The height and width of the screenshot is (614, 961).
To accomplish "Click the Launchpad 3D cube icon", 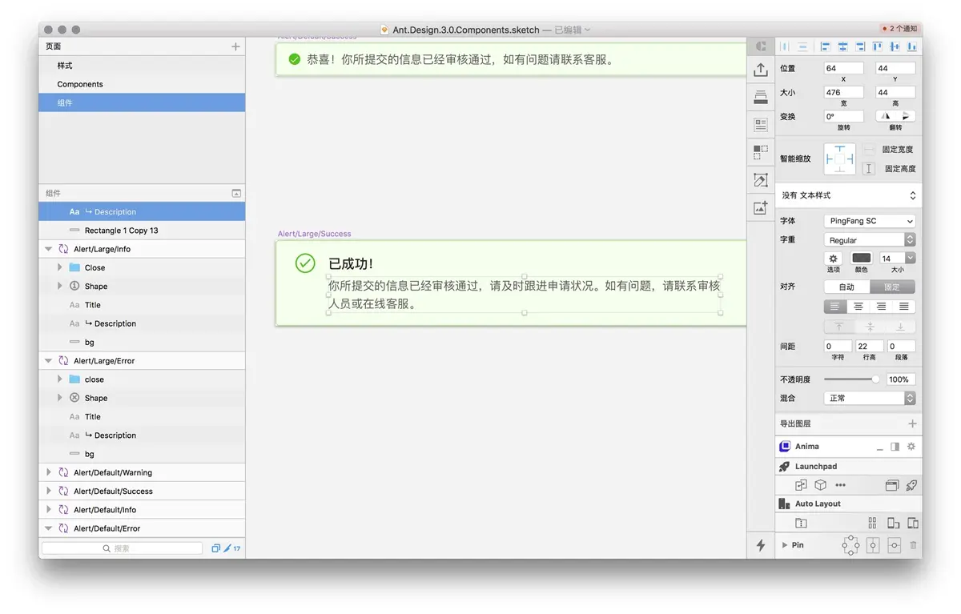I will point(820,485).
